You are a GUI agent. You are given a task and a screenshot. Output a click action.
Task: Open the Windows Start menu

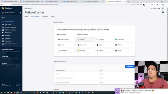pos(2,93)
